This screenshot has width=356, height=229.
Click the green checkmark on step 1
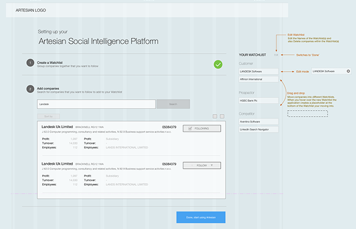(218, 64)
